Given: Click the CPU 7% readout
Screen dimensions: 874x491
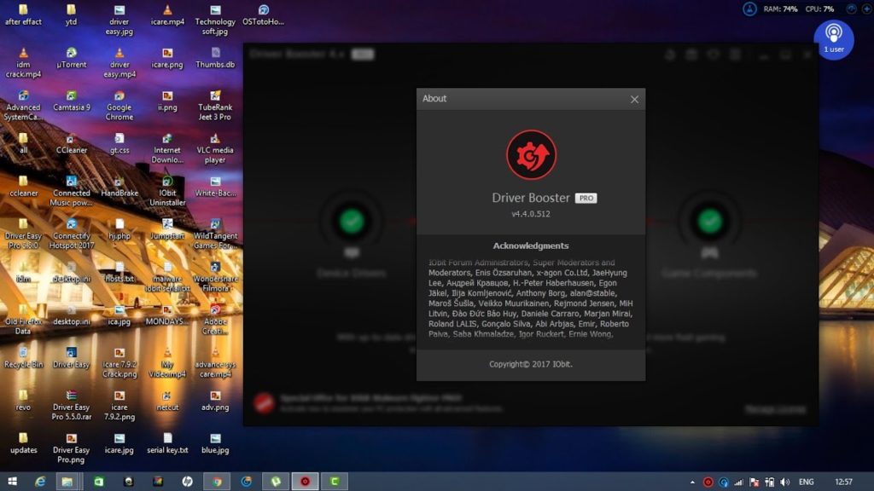Looking at the screenshot, I should (x=819, y=9).
